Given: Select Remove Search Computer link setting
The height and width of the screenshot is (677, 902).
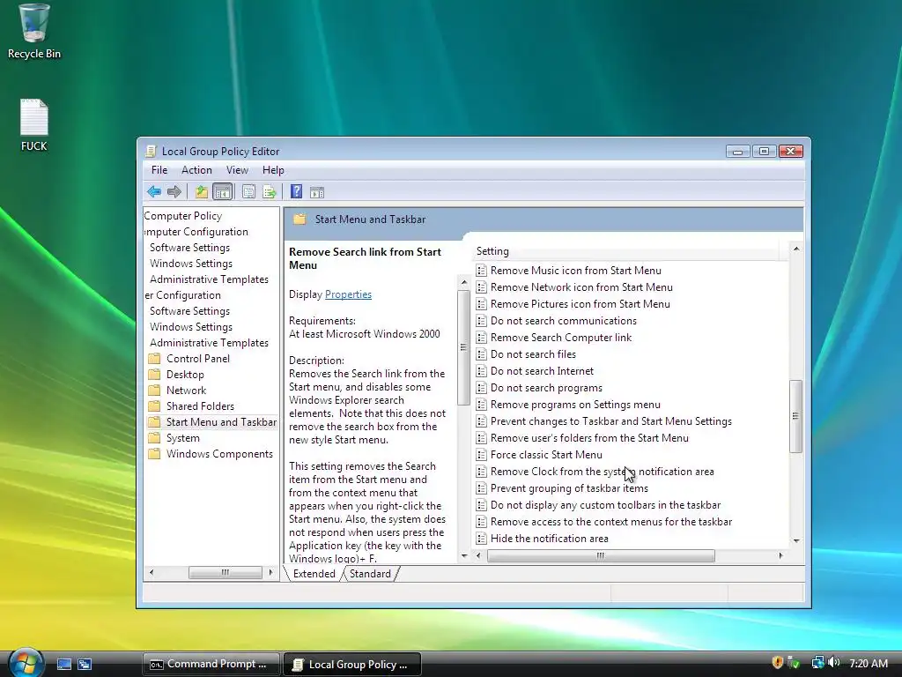Looking at the screenshot, I should coord(561,338).
